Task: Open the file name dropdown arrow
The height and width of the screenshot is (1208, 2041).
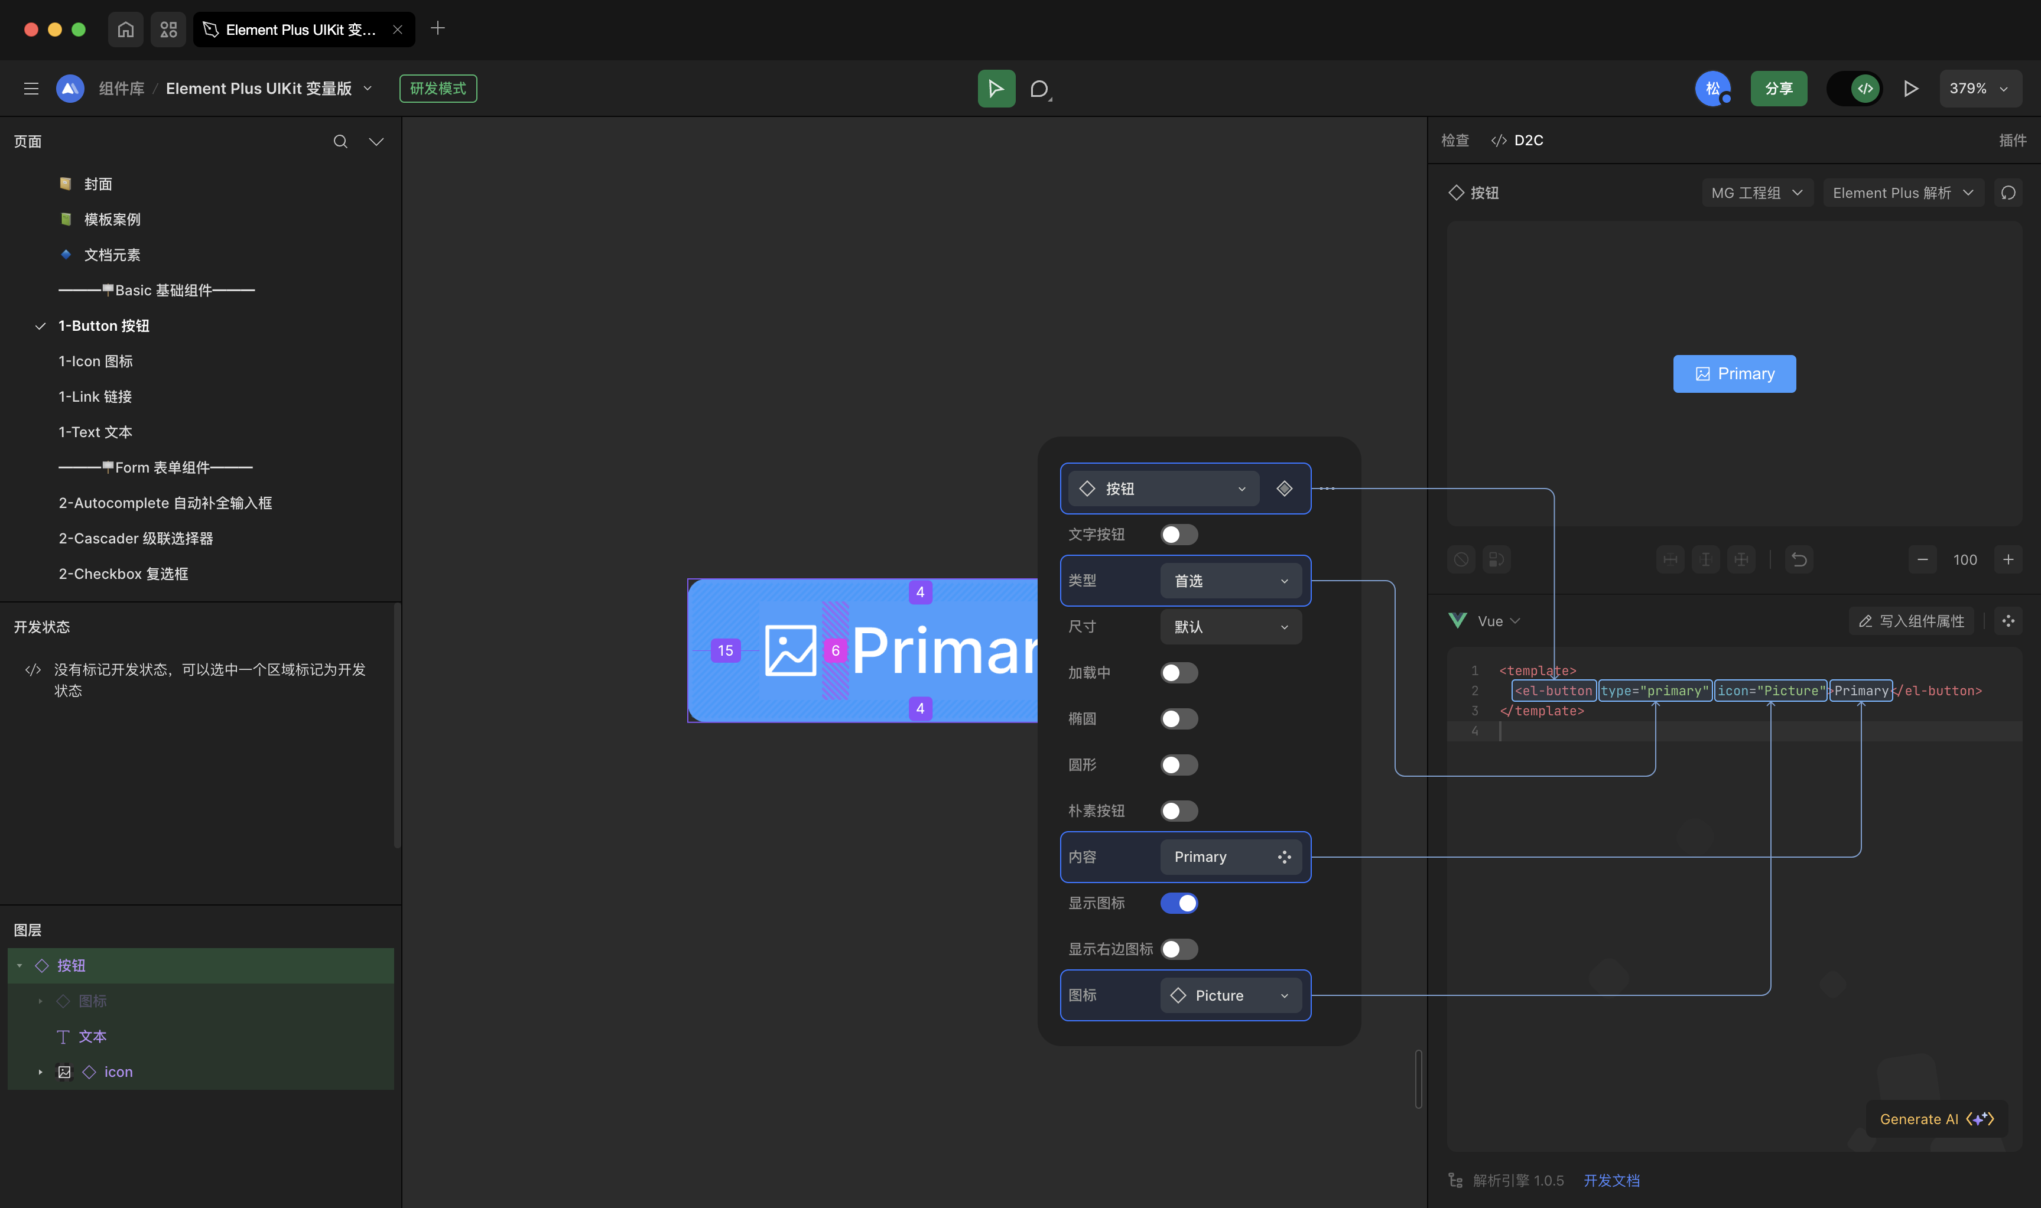Action: pos(368,88)
